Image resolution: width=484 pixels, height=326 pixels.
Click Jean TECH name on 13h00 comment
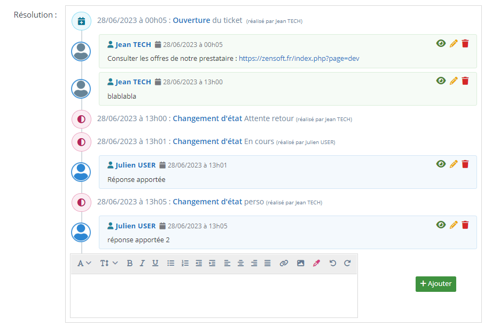tap(133, 82)
